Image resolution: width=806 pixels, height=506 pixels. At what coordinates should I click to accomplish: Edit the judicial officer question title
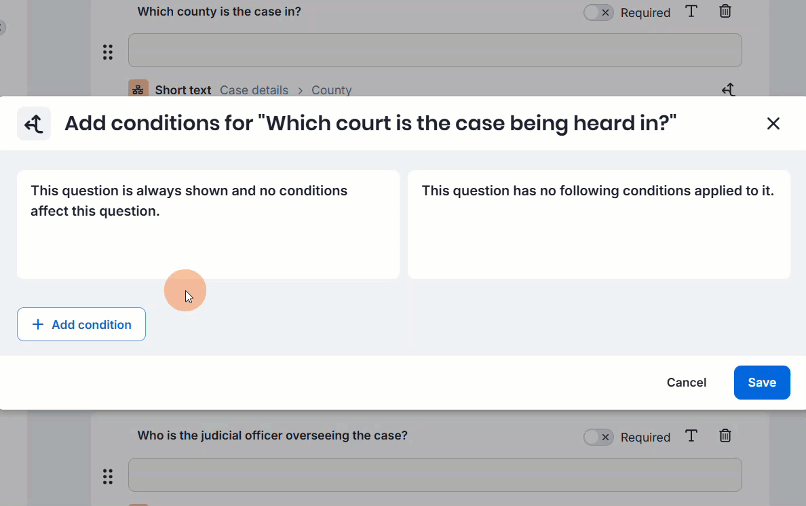click(x=272, y=435)
